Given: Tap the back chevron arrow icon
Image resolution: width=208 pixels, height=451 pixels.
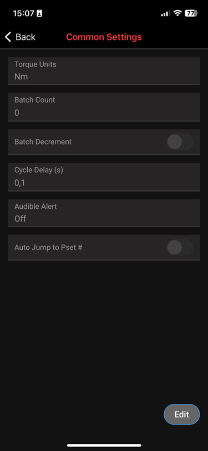Looking at the screenshot, I should tap(8, 37).
